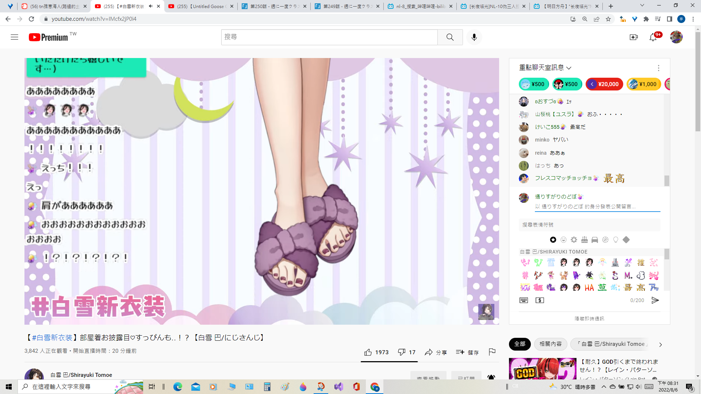This screenshot has height=394, width=701.
Task: Open the YouTube account avatar menu
Action: tap(676, 37)
